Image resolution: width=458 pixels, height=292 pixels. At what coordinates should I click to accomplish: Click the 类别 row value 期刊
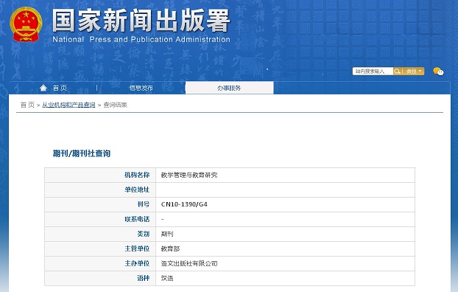coord(167,234)
